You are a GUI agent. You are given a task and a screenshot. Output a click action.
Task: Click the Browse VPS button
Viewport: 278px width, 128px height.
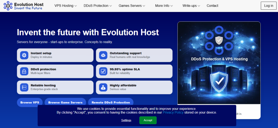pos(30,102)
